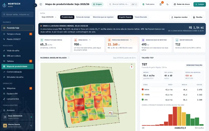Open the notifications clipboard icon
This screenshot has width=209, height=131.
(161, 4)
